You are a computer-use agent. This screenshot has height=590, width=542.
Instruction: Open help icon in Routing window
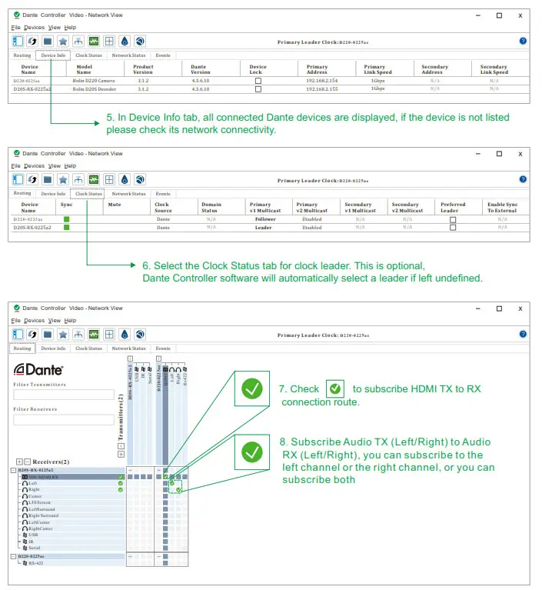coord(523,334)
